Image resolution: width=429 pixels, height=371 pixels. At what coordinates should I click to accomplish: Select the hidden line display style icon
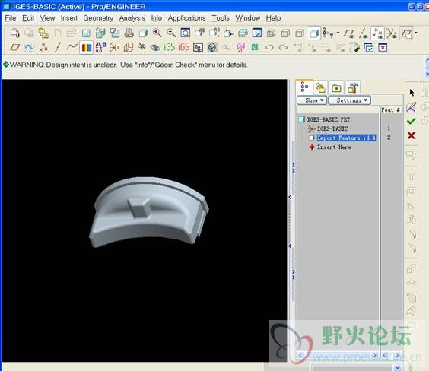point(285,33)
